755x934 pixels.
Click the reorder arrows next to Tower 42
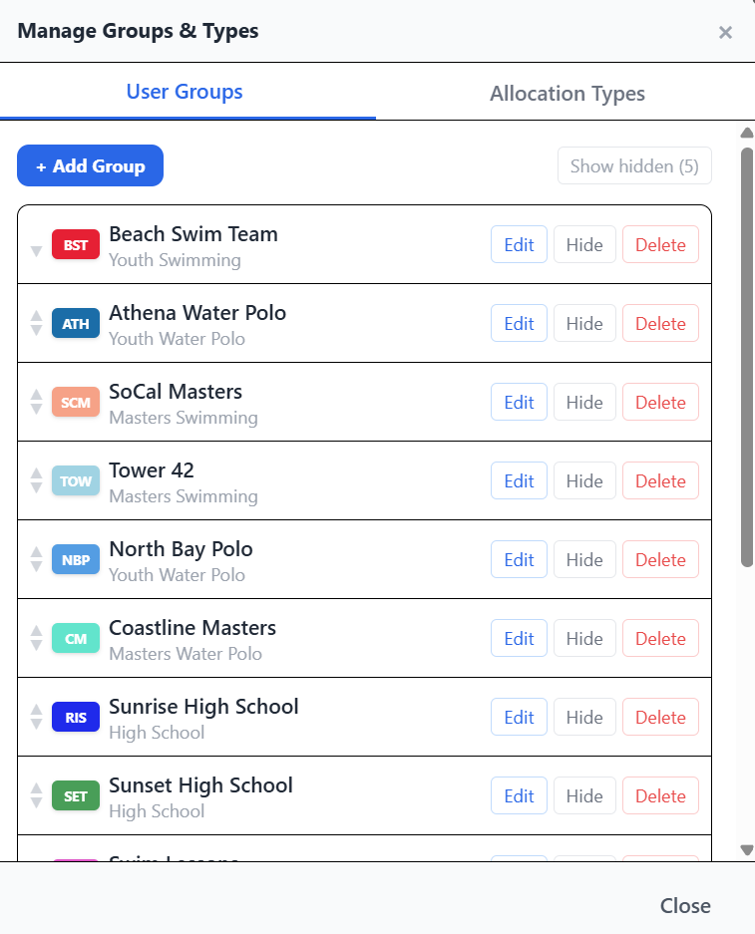point(36,480)
